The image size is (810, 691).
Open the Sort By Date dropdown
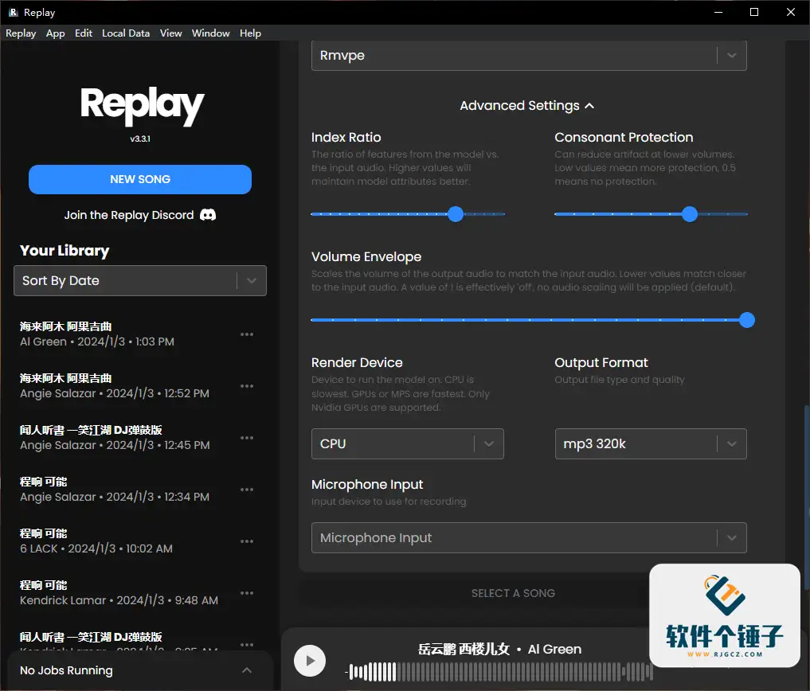[x=140, y=280]
